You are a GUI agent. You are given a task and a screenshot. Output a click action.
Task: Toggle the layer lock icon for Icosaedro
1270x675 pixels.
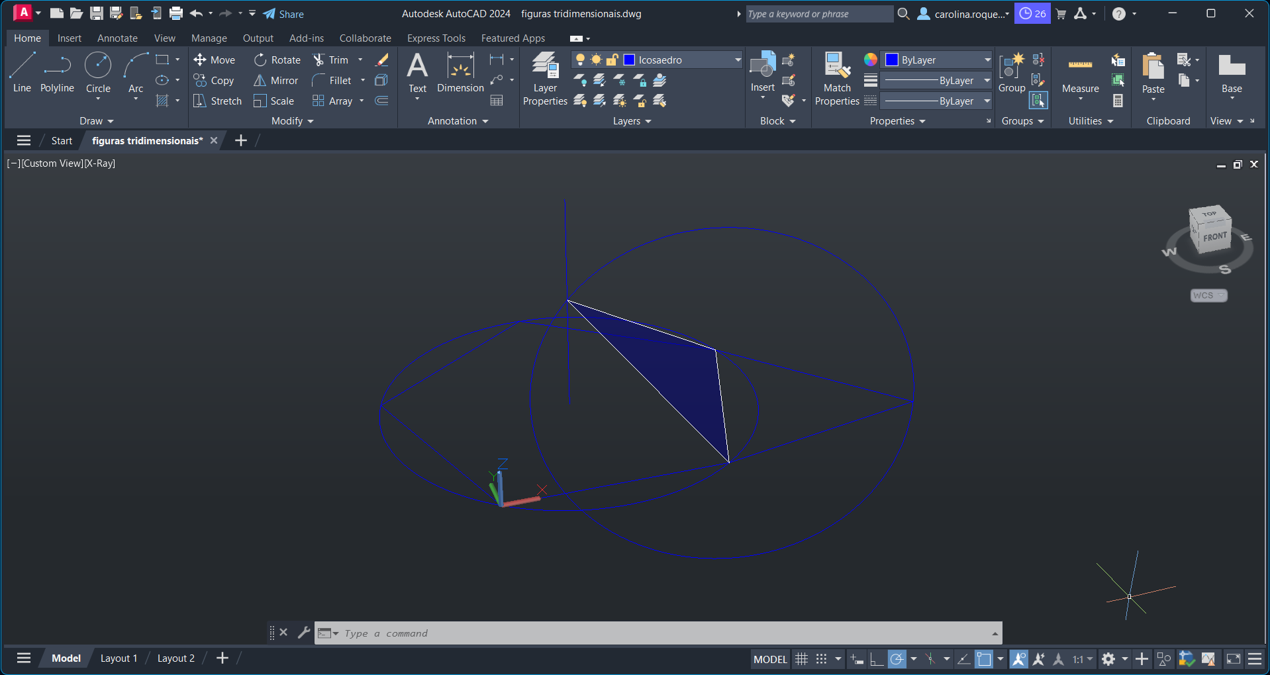(x=612, y=60)
